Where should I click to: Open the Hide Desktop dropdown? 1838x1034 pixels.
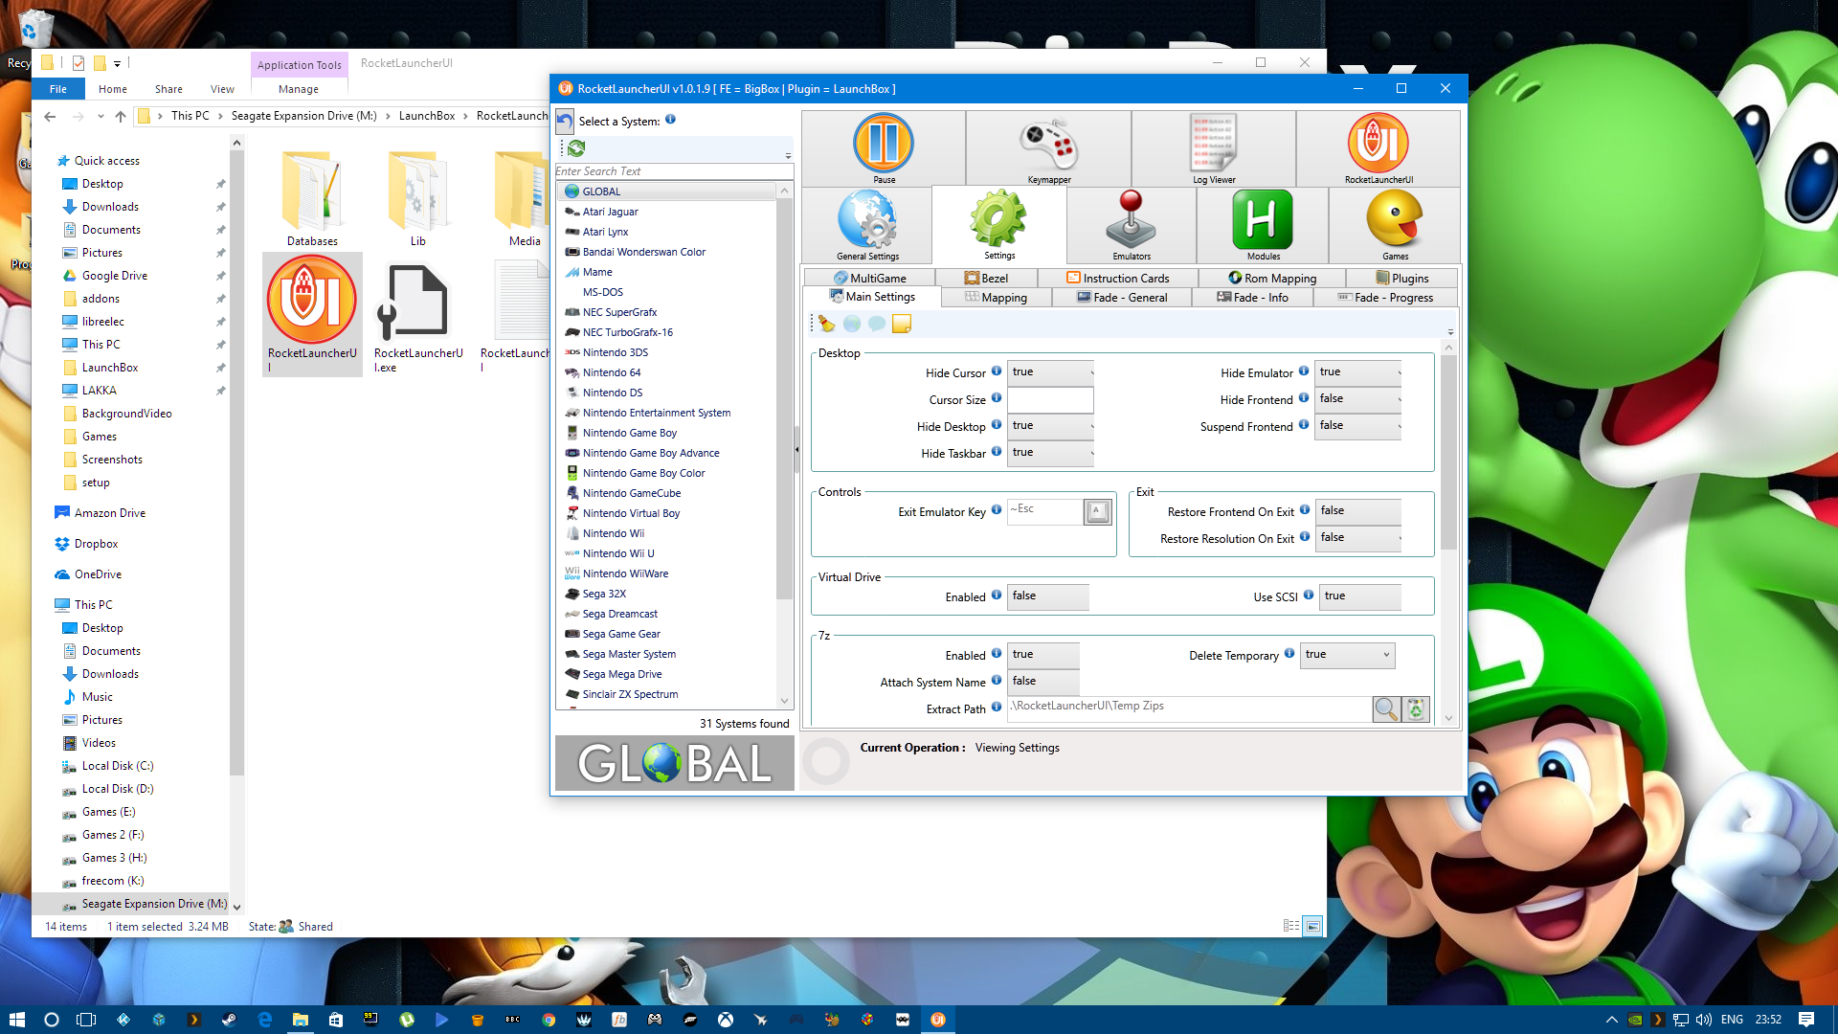coord(1051,426)
